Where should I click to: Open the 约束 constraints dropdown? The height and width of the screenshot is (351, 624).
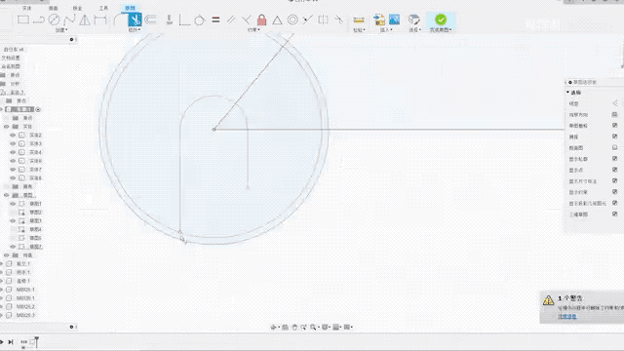pyautogui.click(x=253, y=30)
